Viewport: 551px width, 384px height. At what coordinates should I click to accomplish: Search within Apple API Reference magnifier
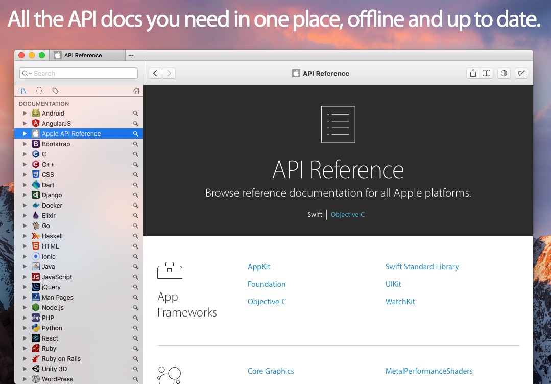point(135,134)
